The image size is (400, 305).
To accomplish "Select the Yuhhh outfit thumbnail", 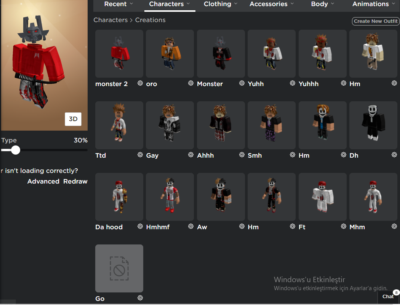I will [323, 54].
